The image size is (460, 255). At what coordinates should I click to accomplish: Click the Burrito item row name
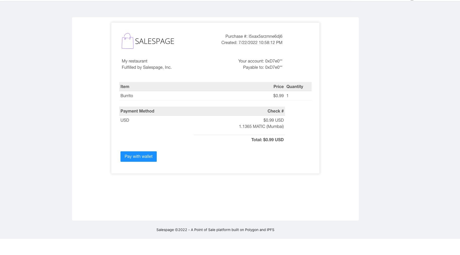[x=127, y=96]
